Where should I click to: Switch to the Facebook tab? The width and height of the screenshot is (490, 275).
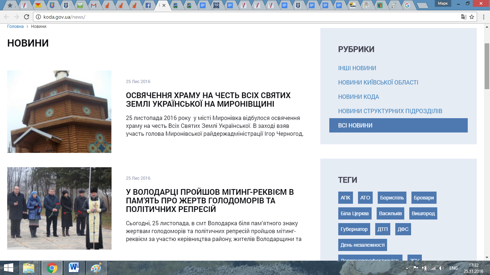tap(148, 5)
